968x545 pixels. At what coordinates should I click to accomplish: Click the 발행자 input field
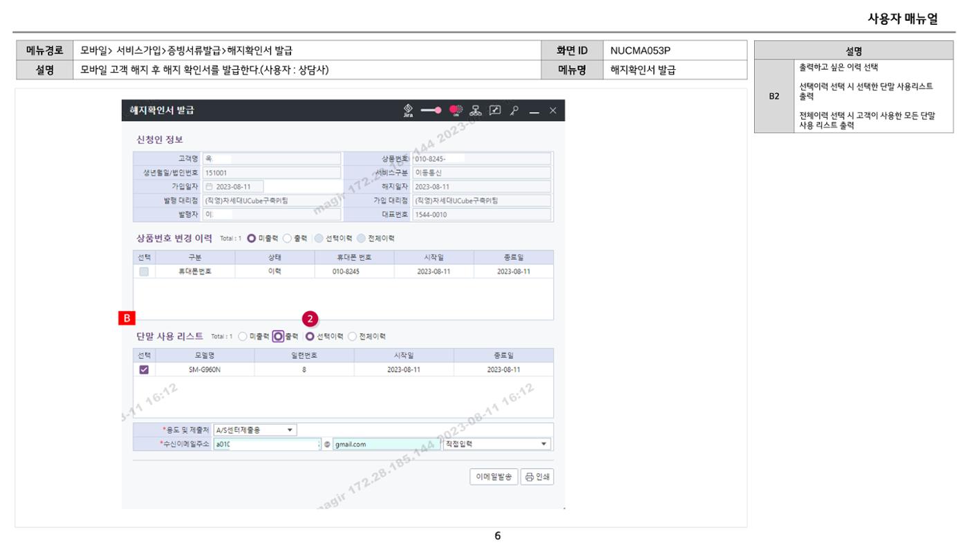point(272,214)
